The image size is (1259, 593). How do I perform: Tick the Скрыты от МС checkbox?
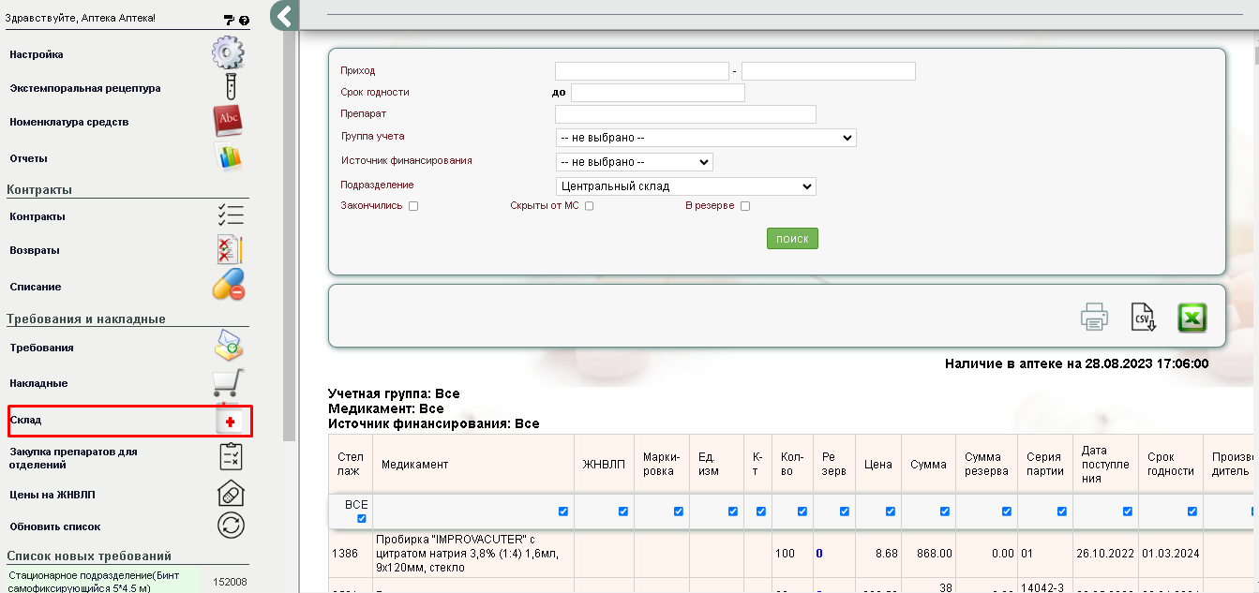590,206
